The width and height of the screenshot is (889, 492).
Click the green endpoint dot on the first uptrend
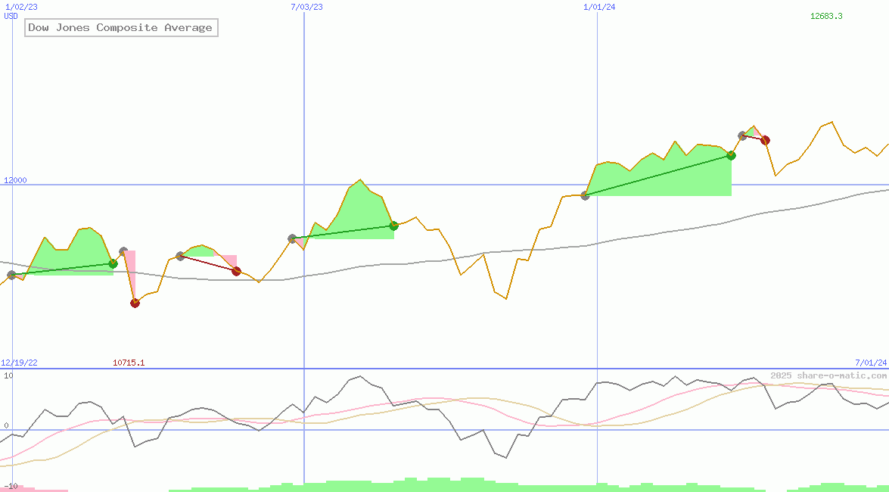point(113,264)
